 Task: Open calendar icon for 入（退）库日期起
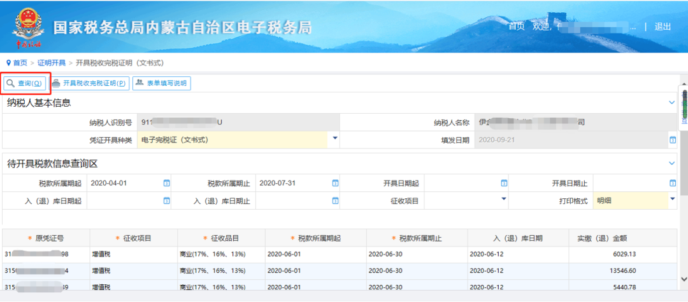pos(166,200)
